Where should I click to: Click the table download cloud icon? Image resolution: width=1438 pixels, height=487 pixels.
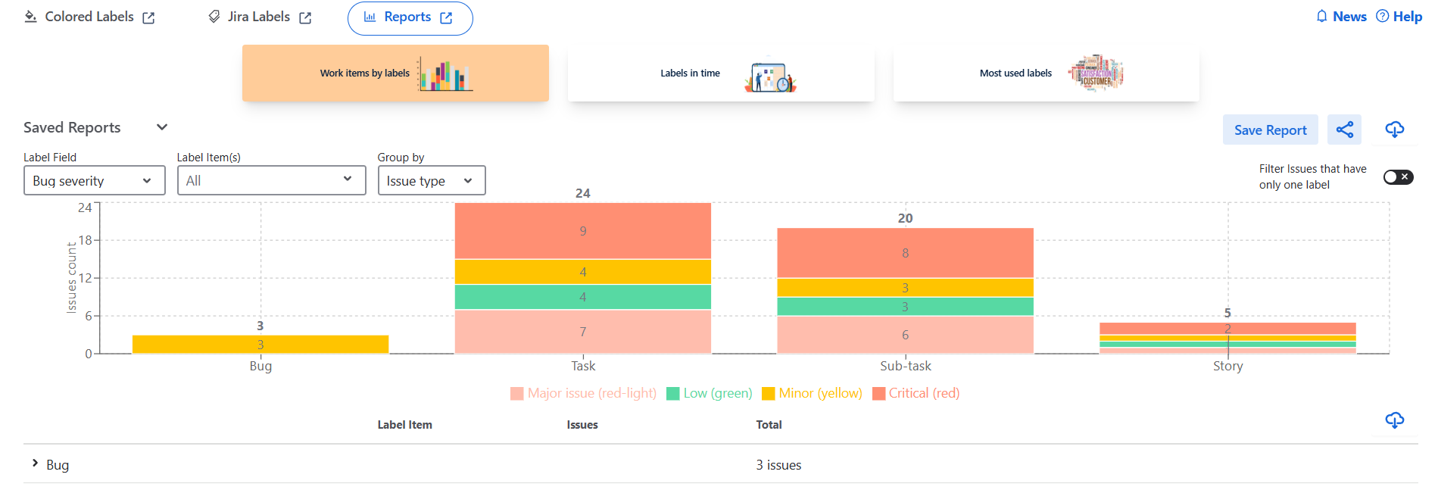click(1394, 420)
